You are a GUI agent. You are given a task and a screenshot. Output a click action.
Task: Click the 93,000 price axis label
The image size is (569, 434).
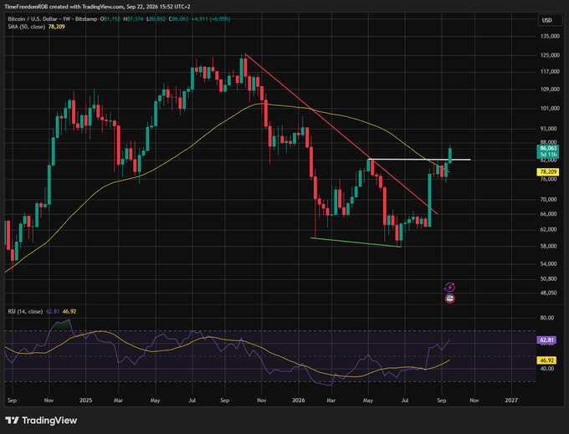pos(550,129)
